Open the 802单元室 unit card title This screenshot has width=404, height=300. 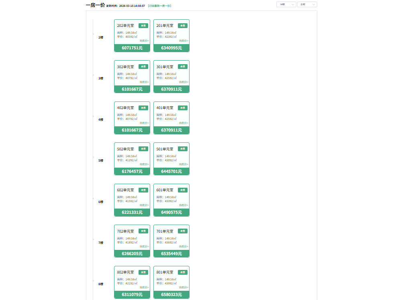pyautogui.click(x=125, y=272)
